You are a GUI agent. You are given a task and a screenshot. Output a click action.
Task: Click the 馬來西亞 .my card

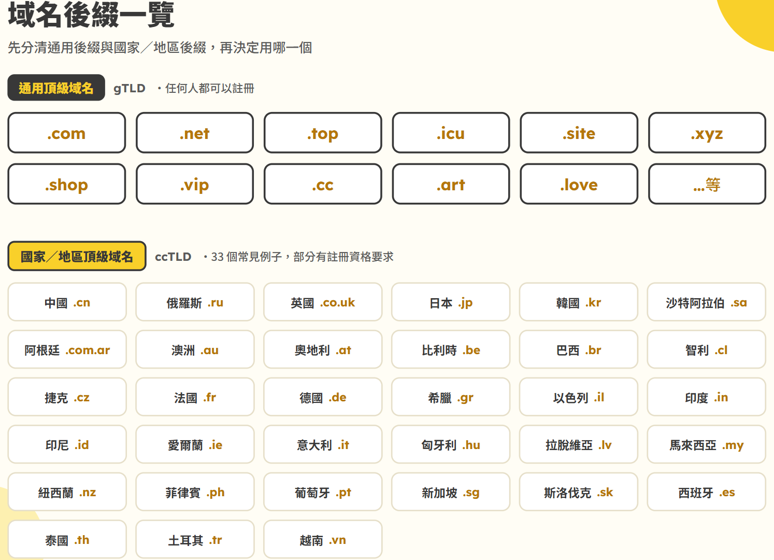click(x=707, y=444)
